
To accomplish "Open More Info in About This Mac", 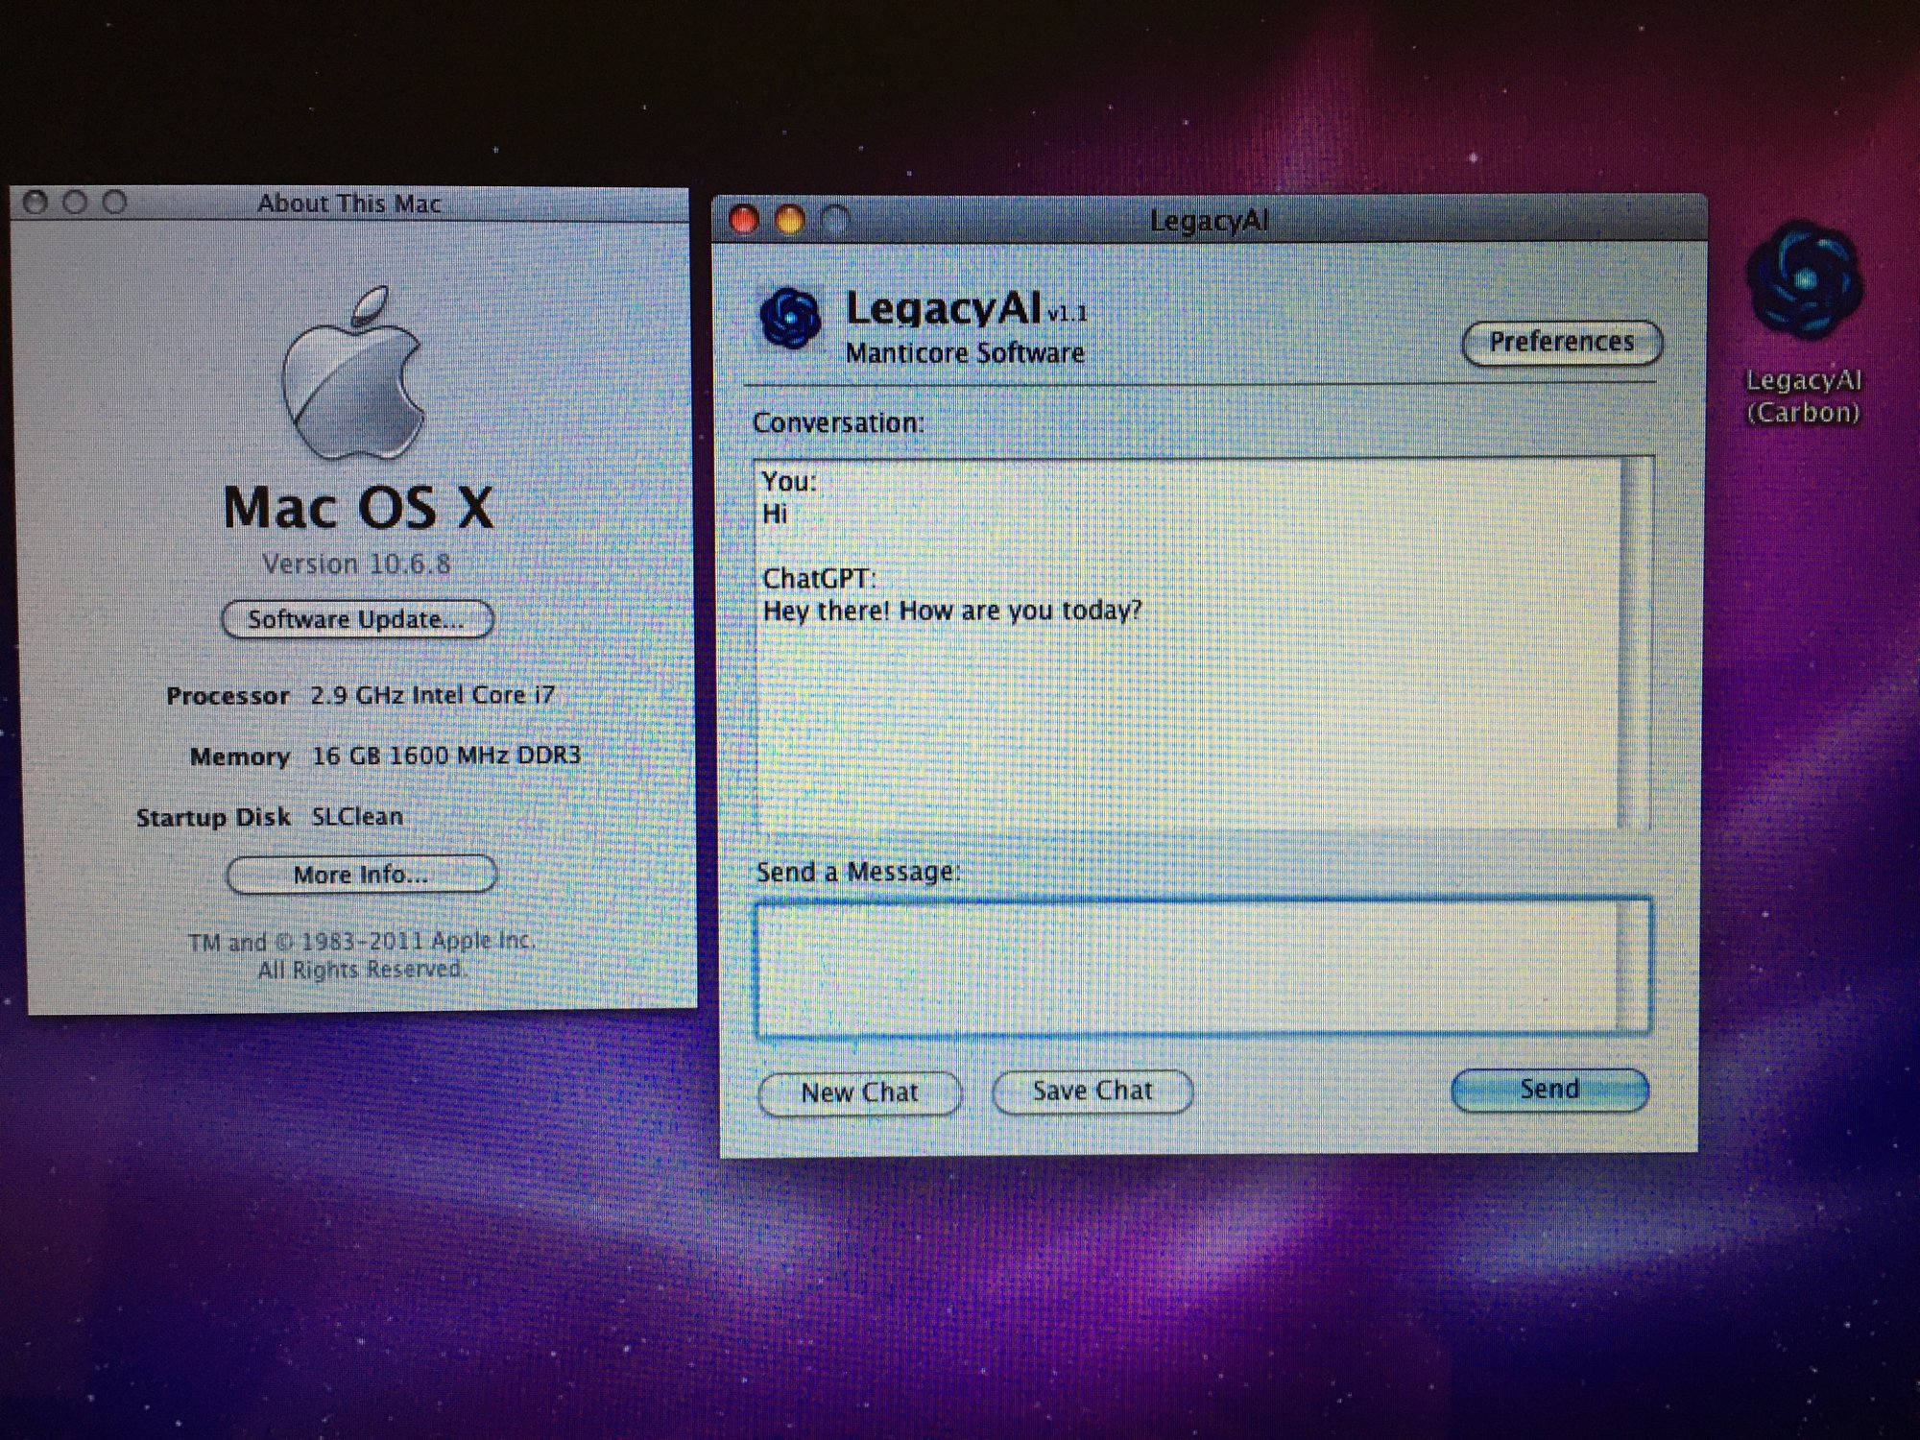I will [x=361, y=875].
